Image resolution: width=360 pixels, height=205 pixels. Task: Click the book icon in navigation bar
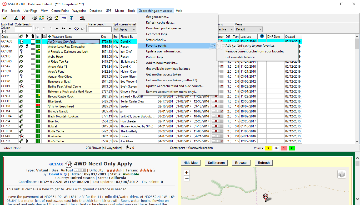pyautogui.click(x=77, y=29)
